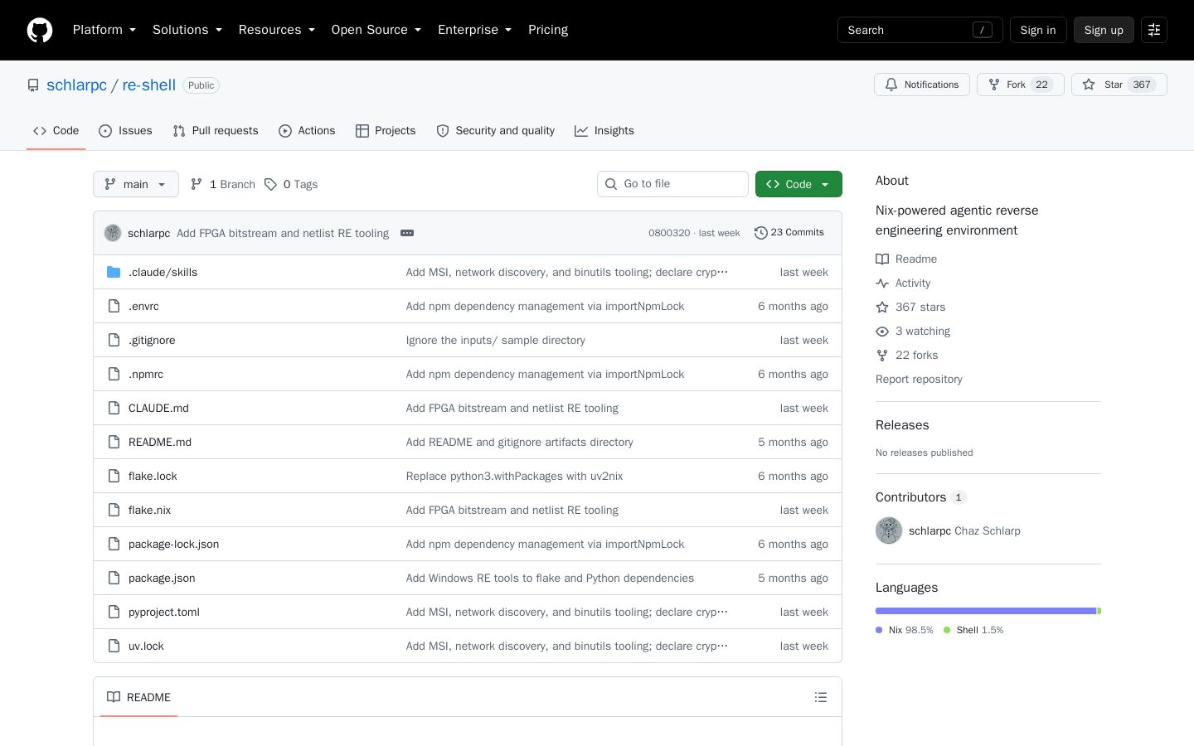
Task: Click the file icon for .npmrc
Action: pos(114,374)
